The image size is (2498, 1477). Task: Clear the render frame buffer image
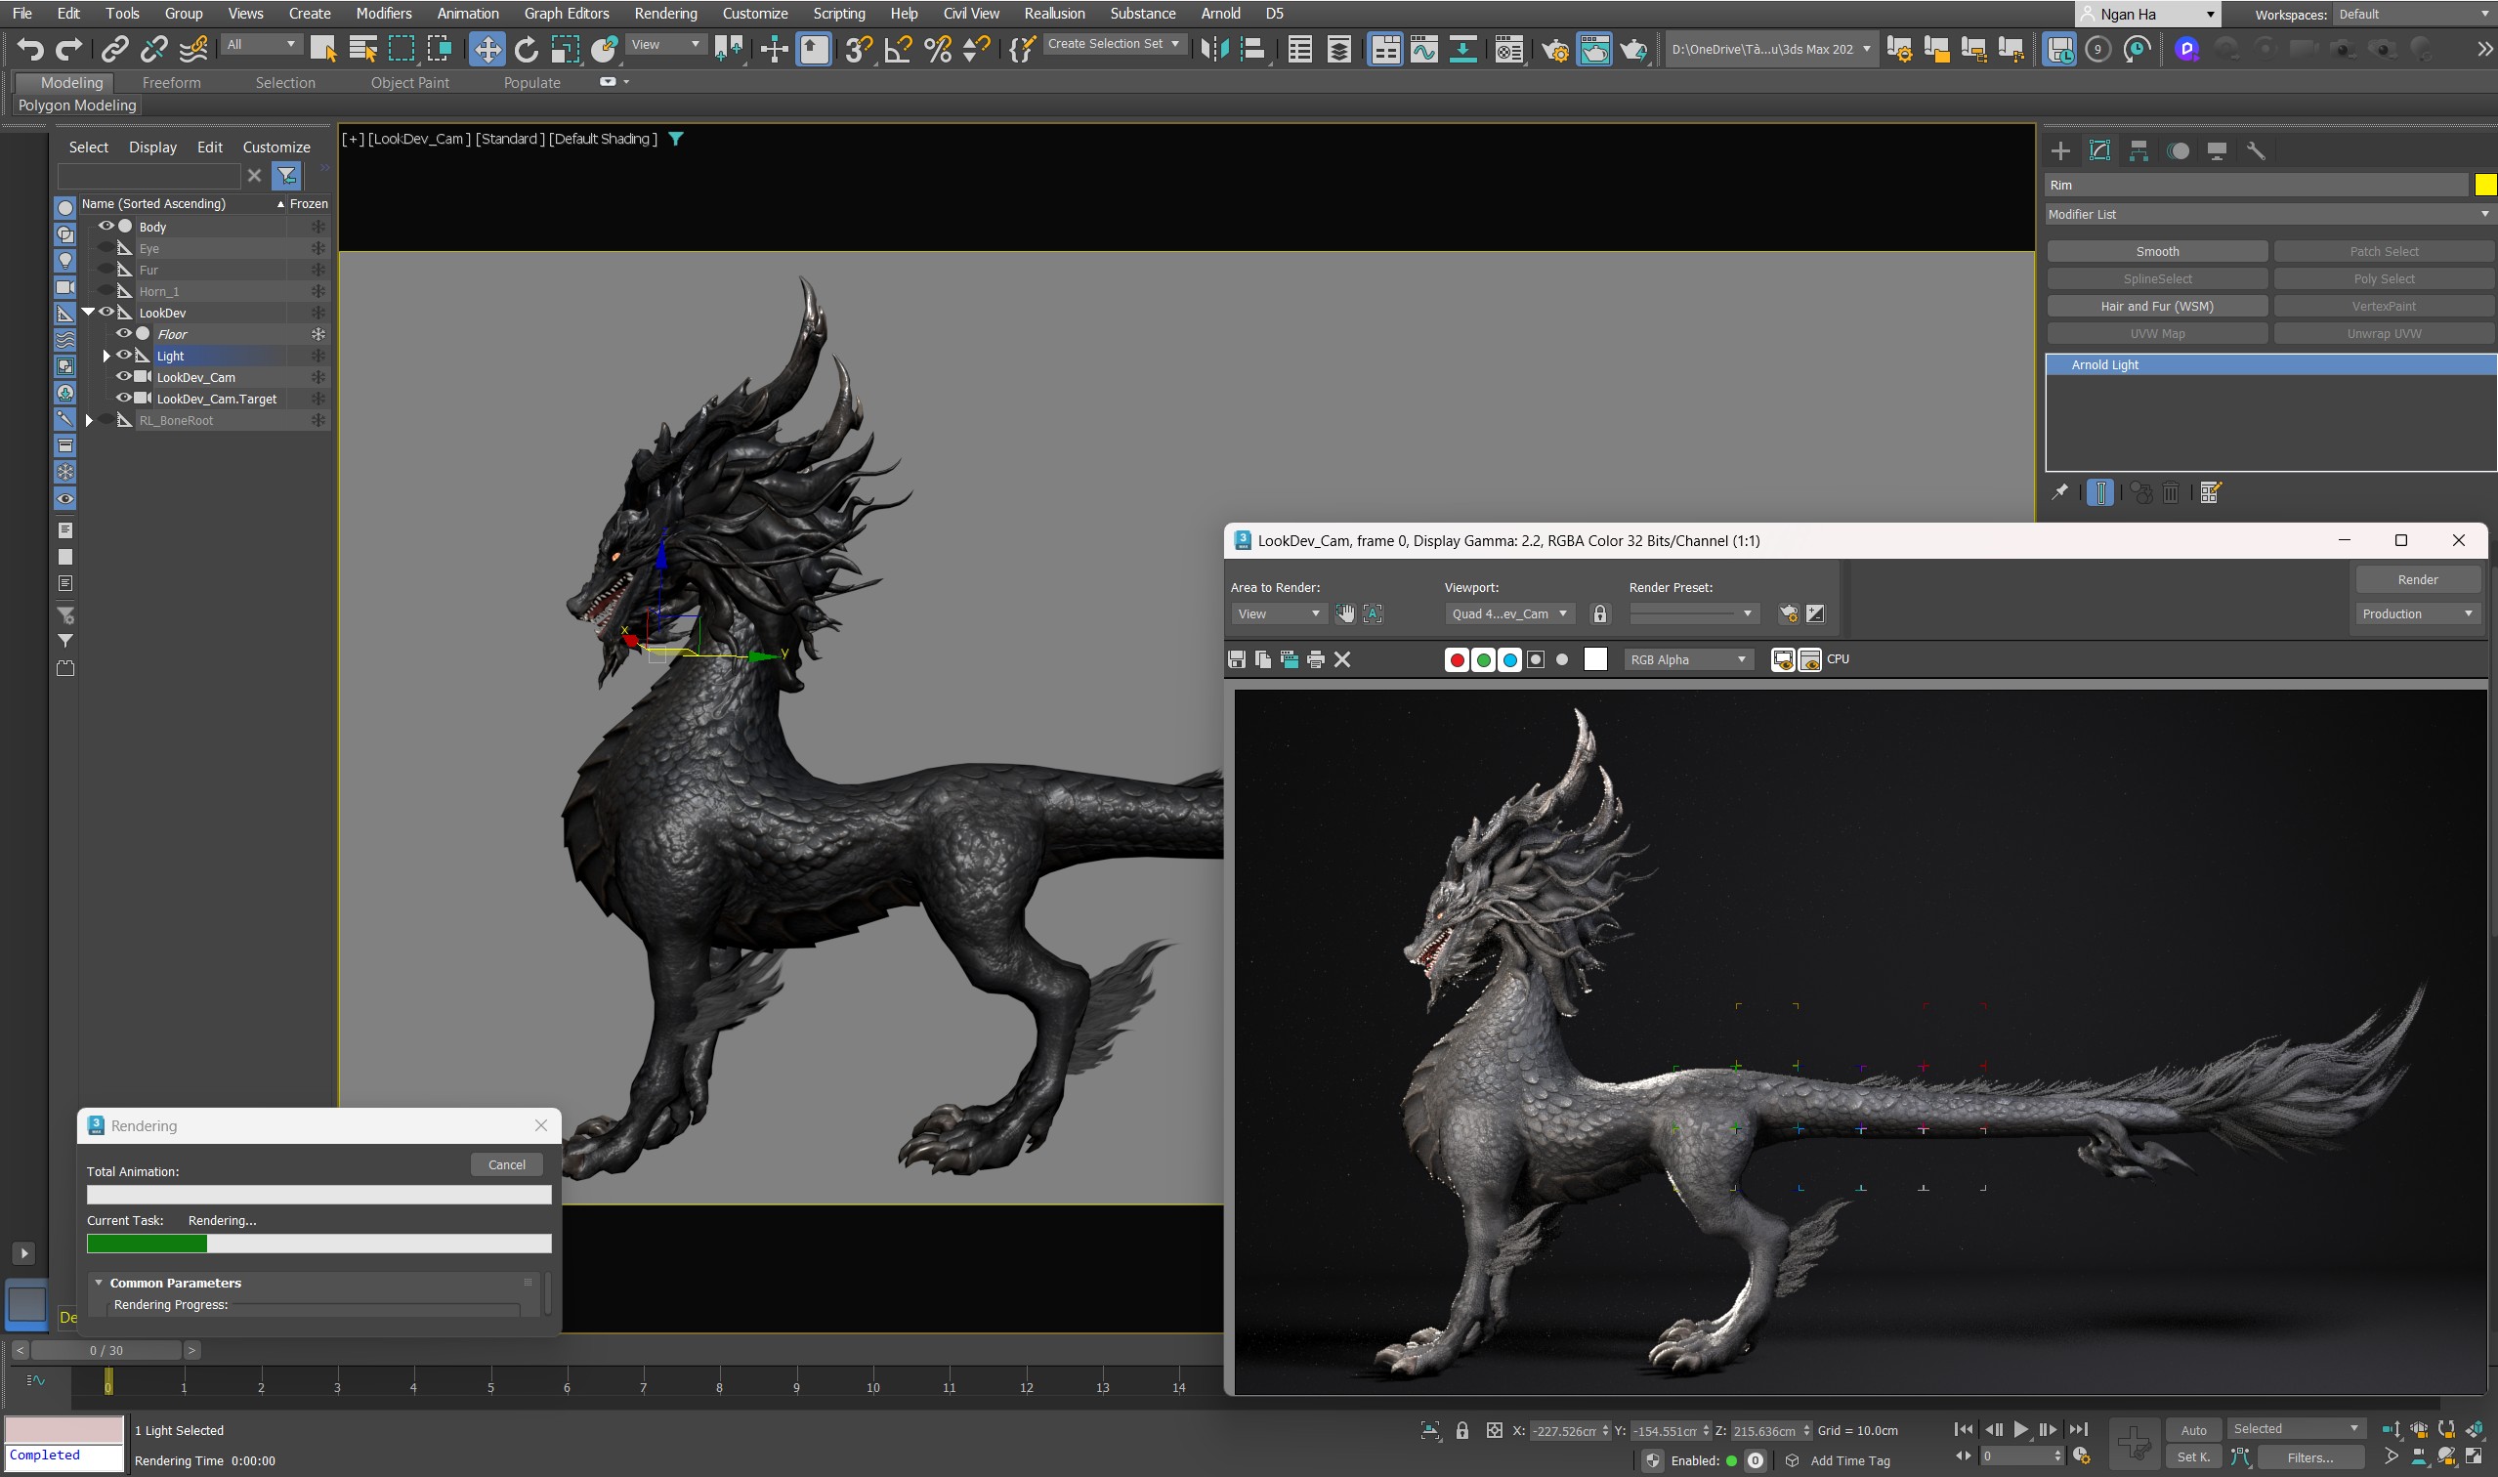(x=1341, y=658)
